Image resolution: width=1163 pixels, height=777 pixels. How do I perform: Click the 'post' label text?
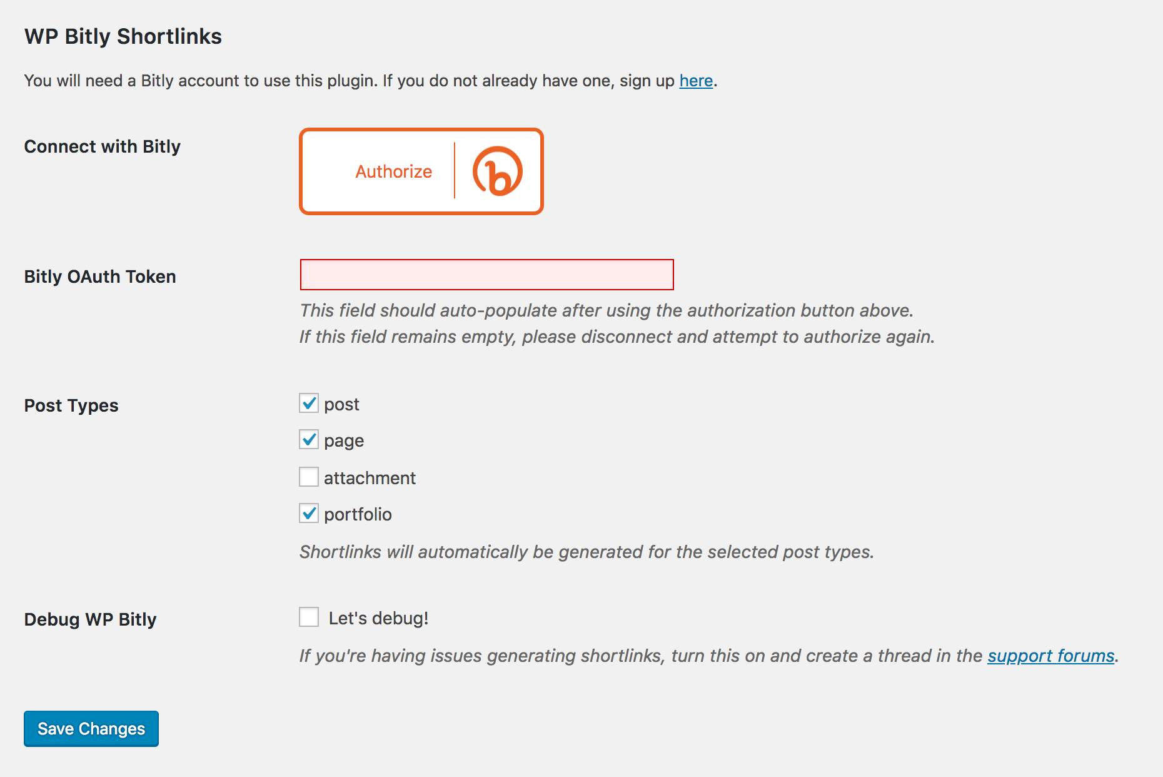(x=341, y=404)
